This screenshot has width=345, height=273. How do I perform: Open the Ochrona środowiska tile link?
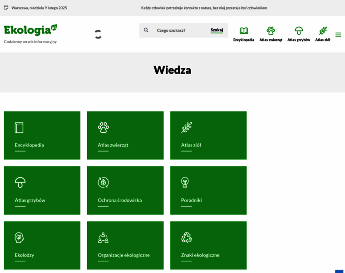[125, 190]
